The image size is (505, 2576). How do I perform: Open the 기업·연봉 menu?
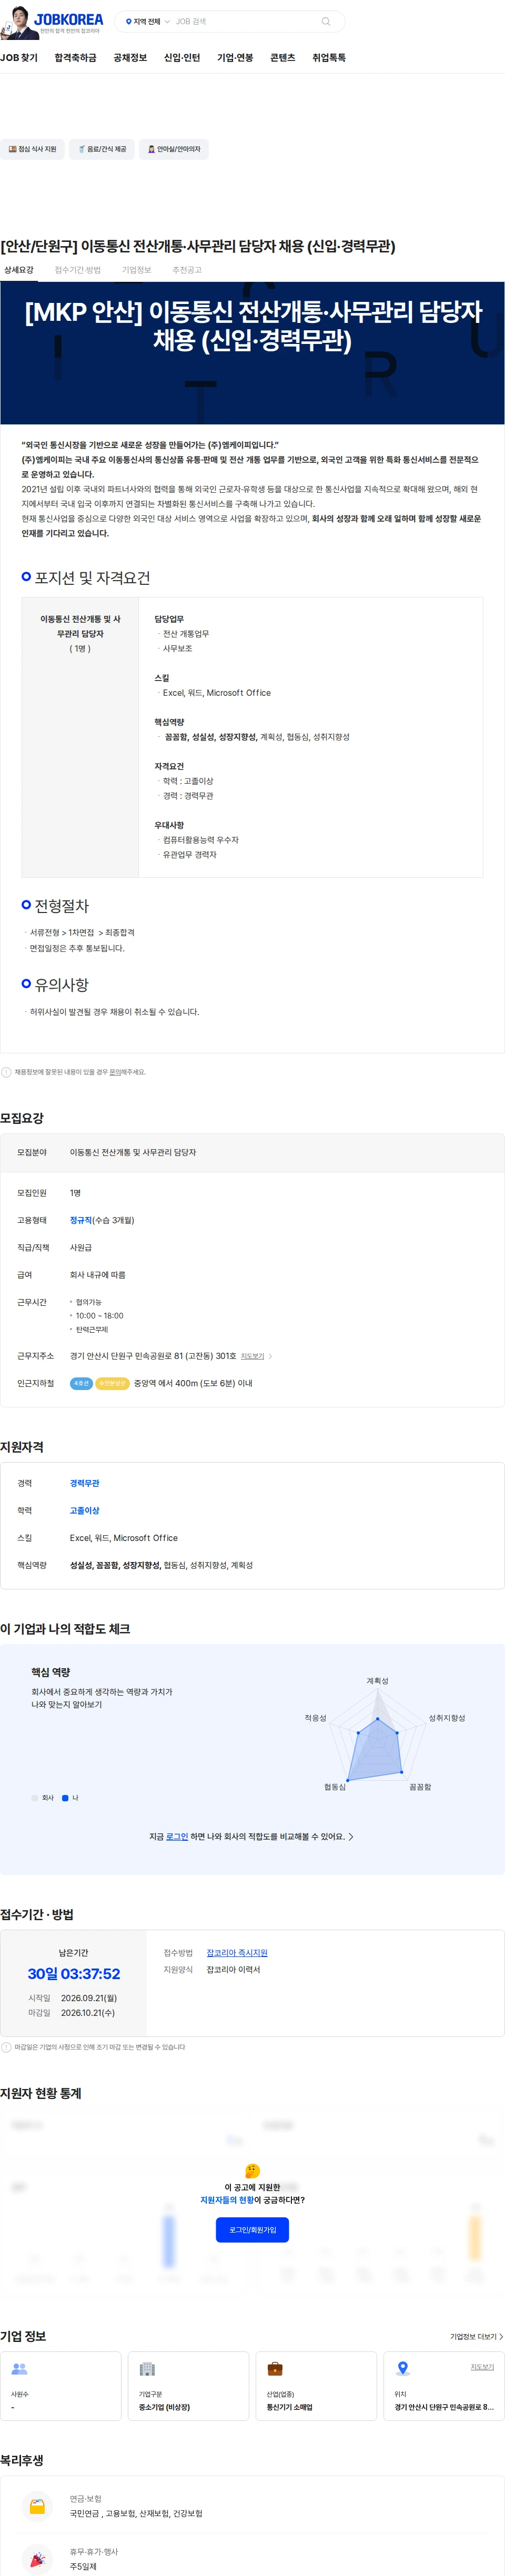[x=235, y=58]
